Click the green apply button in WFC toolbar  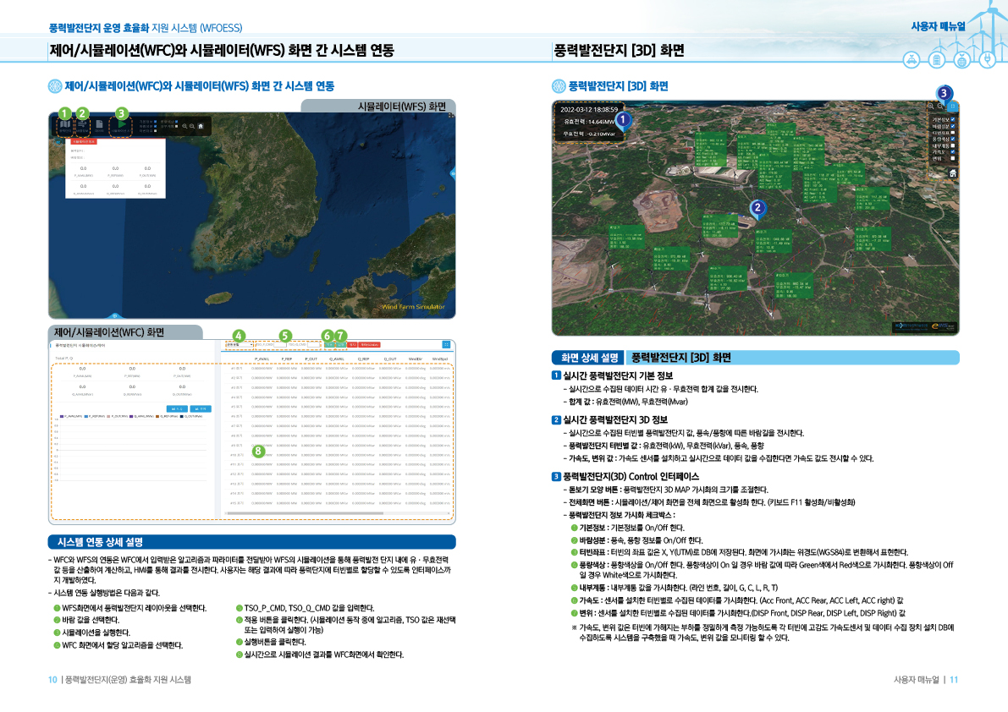pyautogui.click(x=330, y=345)
